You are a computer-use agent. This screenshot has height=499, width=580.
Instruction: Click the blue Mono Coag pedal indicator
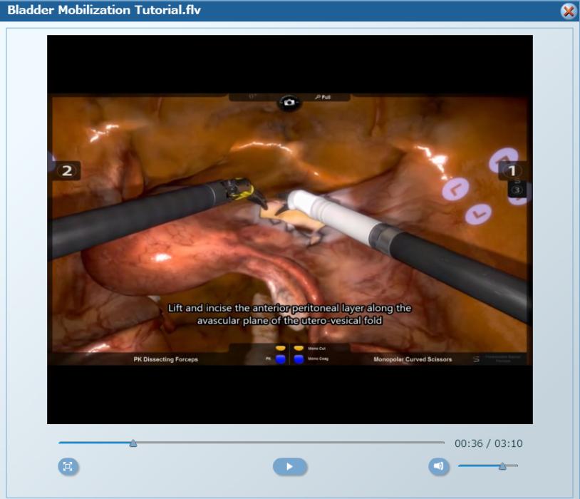(300, 359)
